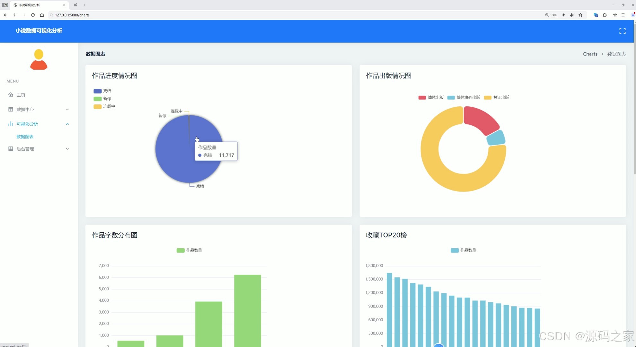This screenshot has height=347, width=636.
Task: Click the fullscreen icon in header
Action: [622, 31]
